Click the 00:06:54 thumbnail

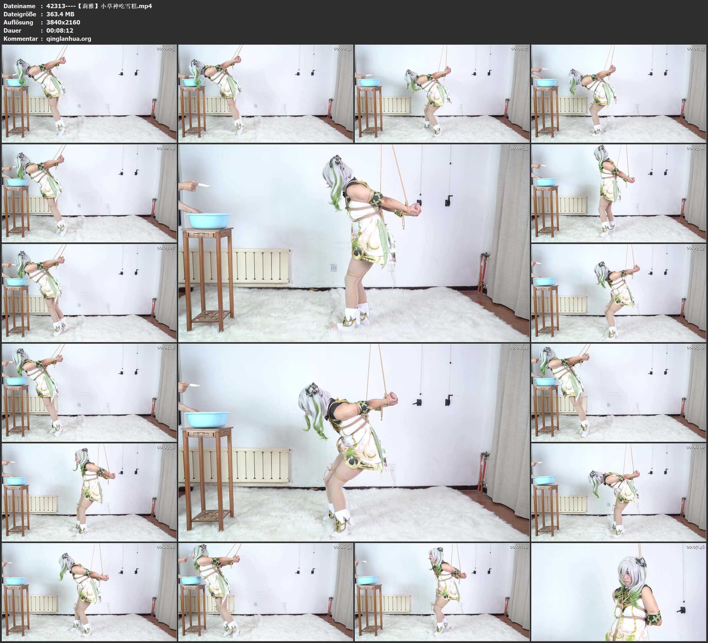pos(265,592)
